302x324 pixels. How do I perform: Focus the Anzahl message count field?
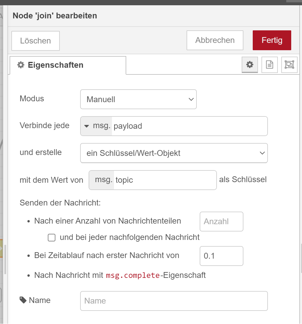221,222
